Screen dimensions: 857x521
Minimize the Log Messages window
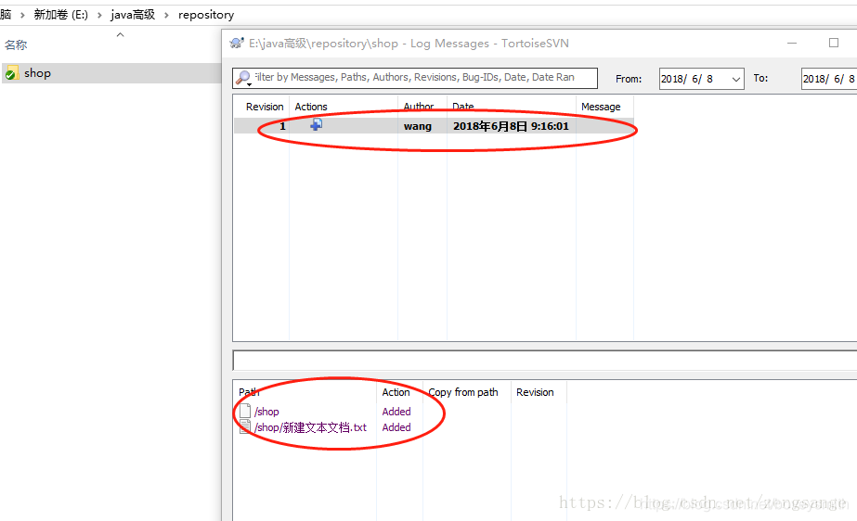point(791,43)
